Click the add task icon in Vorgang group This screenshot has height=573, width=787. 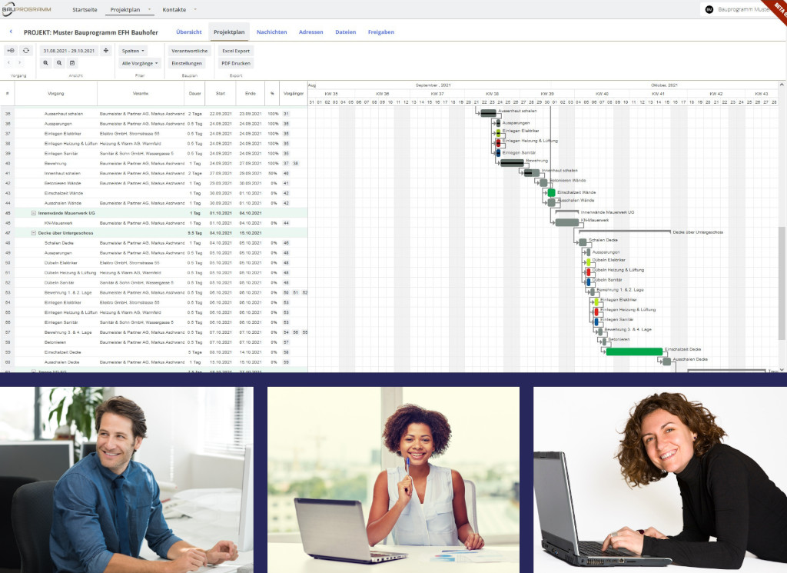tap(11, 51)
